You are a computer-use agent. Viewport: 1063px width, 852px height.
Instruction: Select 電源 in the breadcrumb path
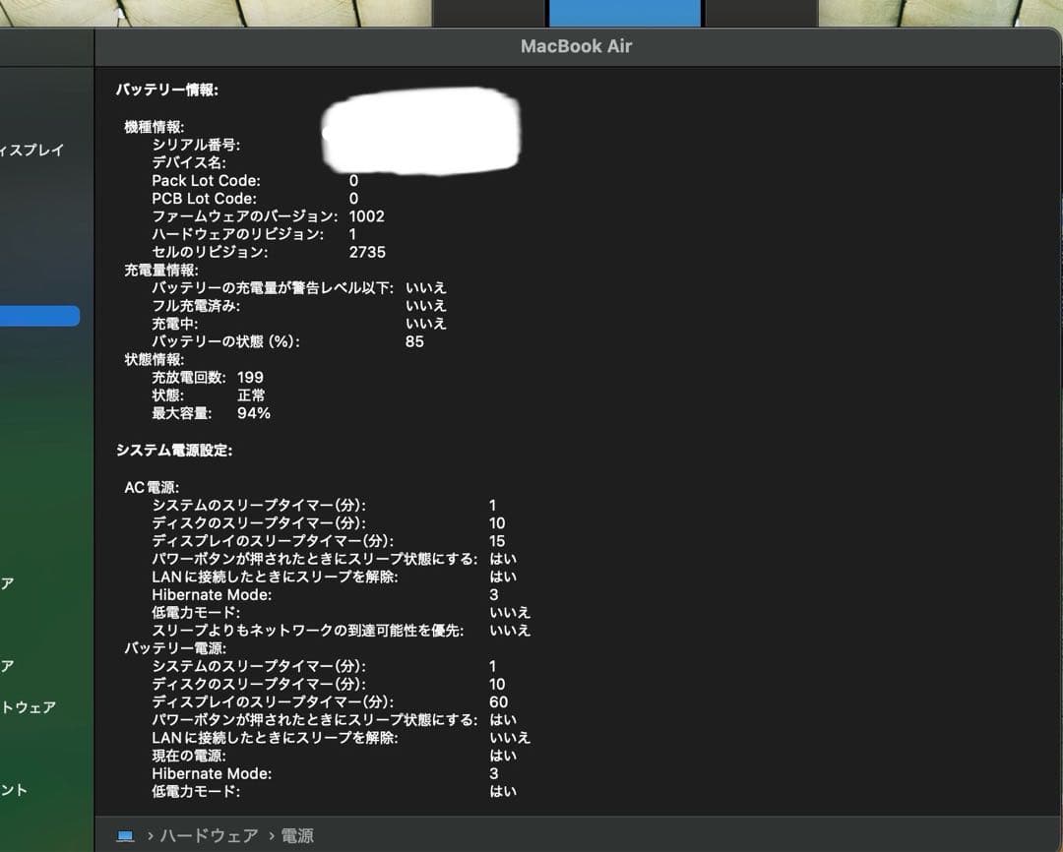(x=298, y=835)
